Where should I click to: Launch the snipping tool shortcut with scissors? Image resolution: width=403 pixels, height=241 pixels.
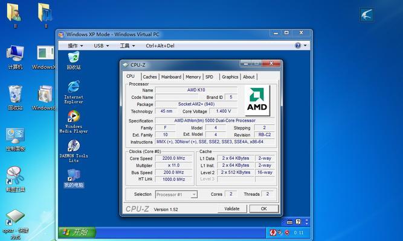click(x=15, y=179)
